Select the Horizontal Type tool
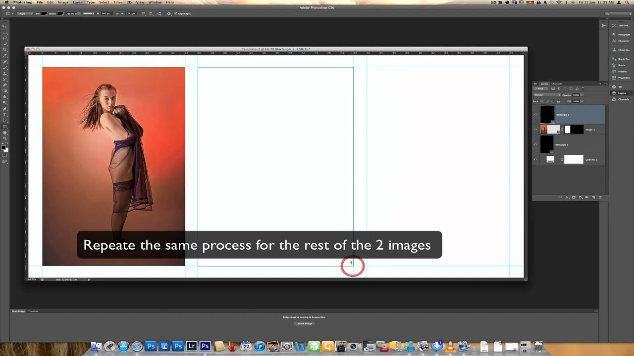This screenshot has height=356, width=634. tap(5, 115)
